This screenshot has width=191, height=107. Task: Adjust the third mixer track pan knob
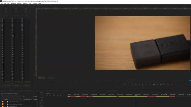click(x=25, y=9)
